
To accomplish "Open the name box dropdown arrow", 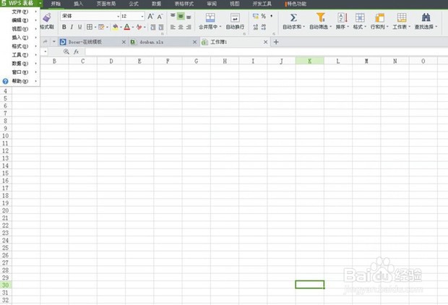I will pos(45,51).
